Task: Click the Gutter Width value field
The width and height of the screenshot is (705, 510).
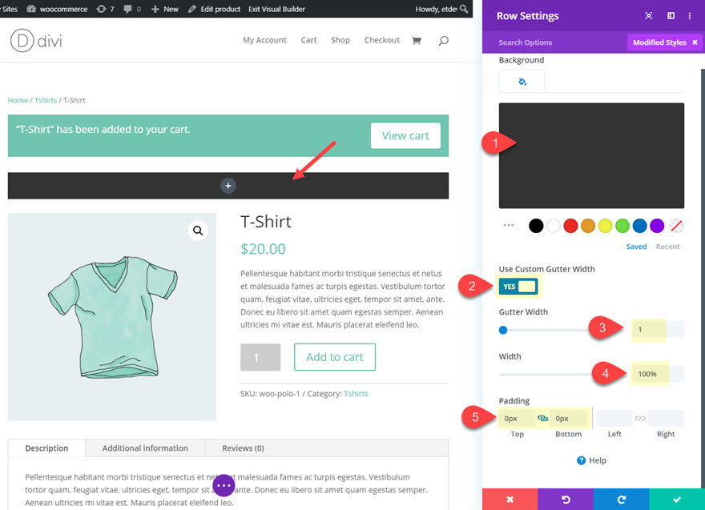Action: coord(658,329)
